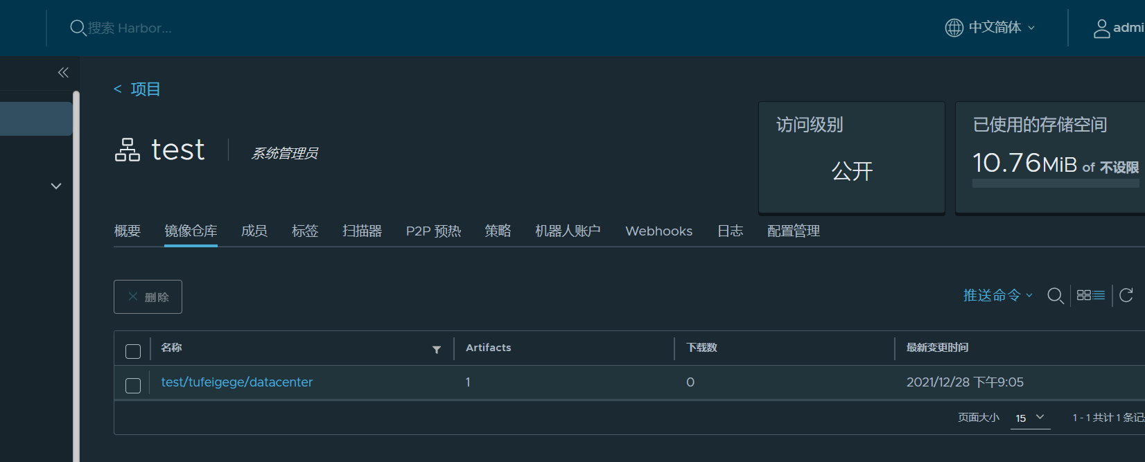
Task: Open repository search magnifier icon
Action: tap(1056, 296)
